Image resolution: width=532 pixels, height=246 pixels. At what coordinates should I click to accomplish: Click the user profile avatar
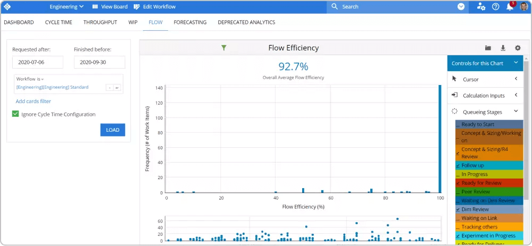[x=523, y=7]
